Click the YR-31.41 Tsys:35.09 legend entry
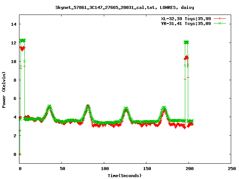Image resolution: width=239 pixels, height=179 pixels. tap(186, 23)
